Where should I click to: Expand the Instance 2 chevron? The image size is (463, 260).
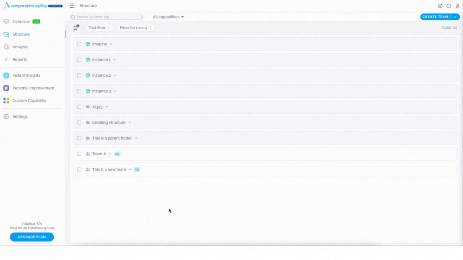(x=115, y=75)
